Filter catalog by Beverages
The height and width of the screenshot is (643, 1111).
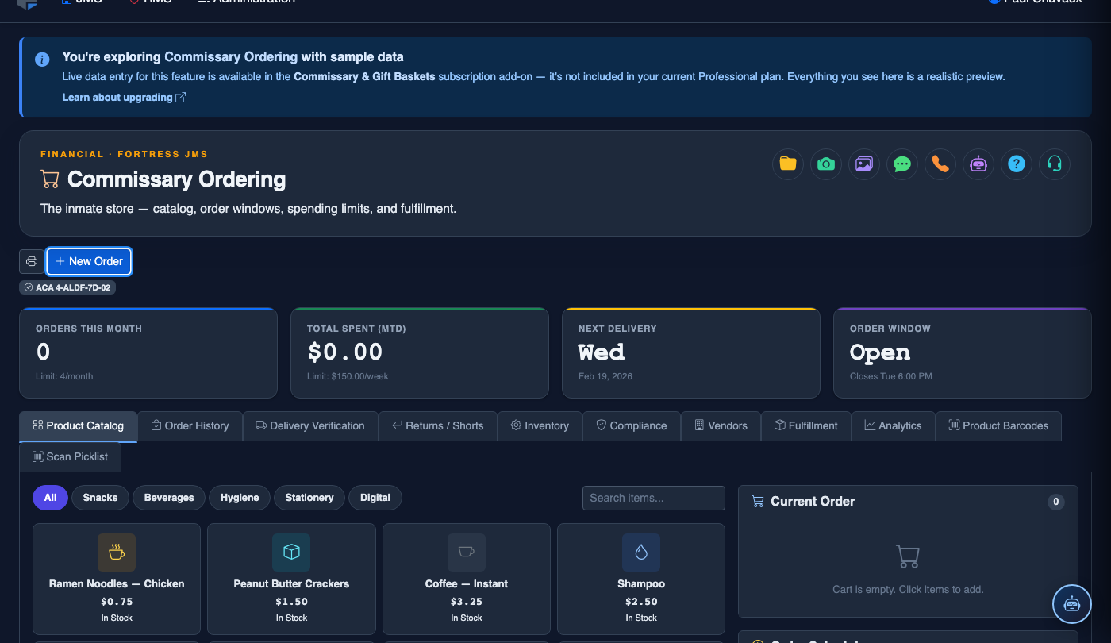[x=169, y=498]
